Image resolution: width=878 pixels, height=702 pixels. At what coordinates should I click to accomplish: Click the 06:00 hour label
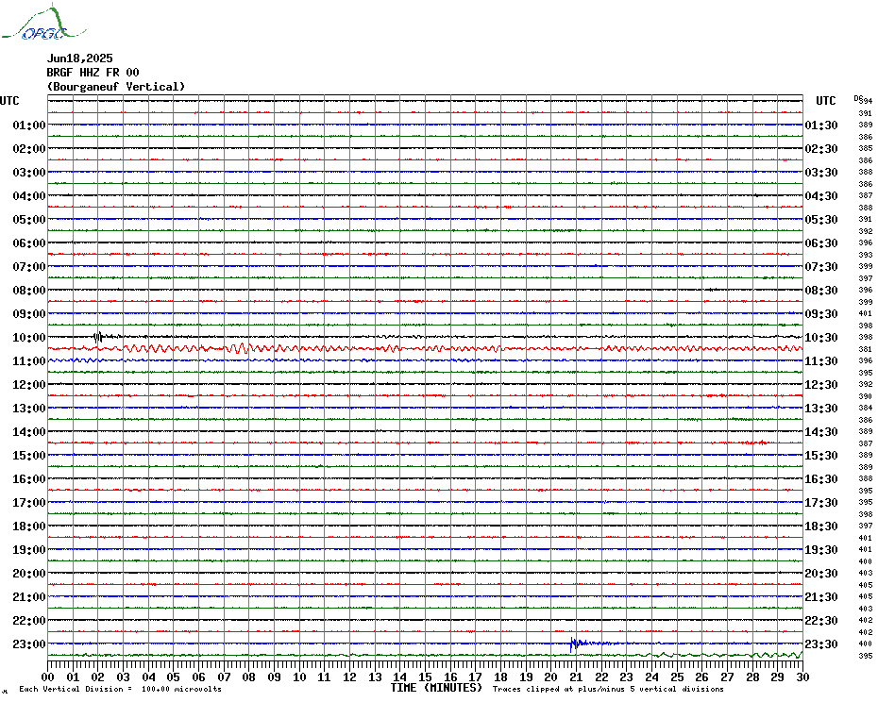(29, 242)
